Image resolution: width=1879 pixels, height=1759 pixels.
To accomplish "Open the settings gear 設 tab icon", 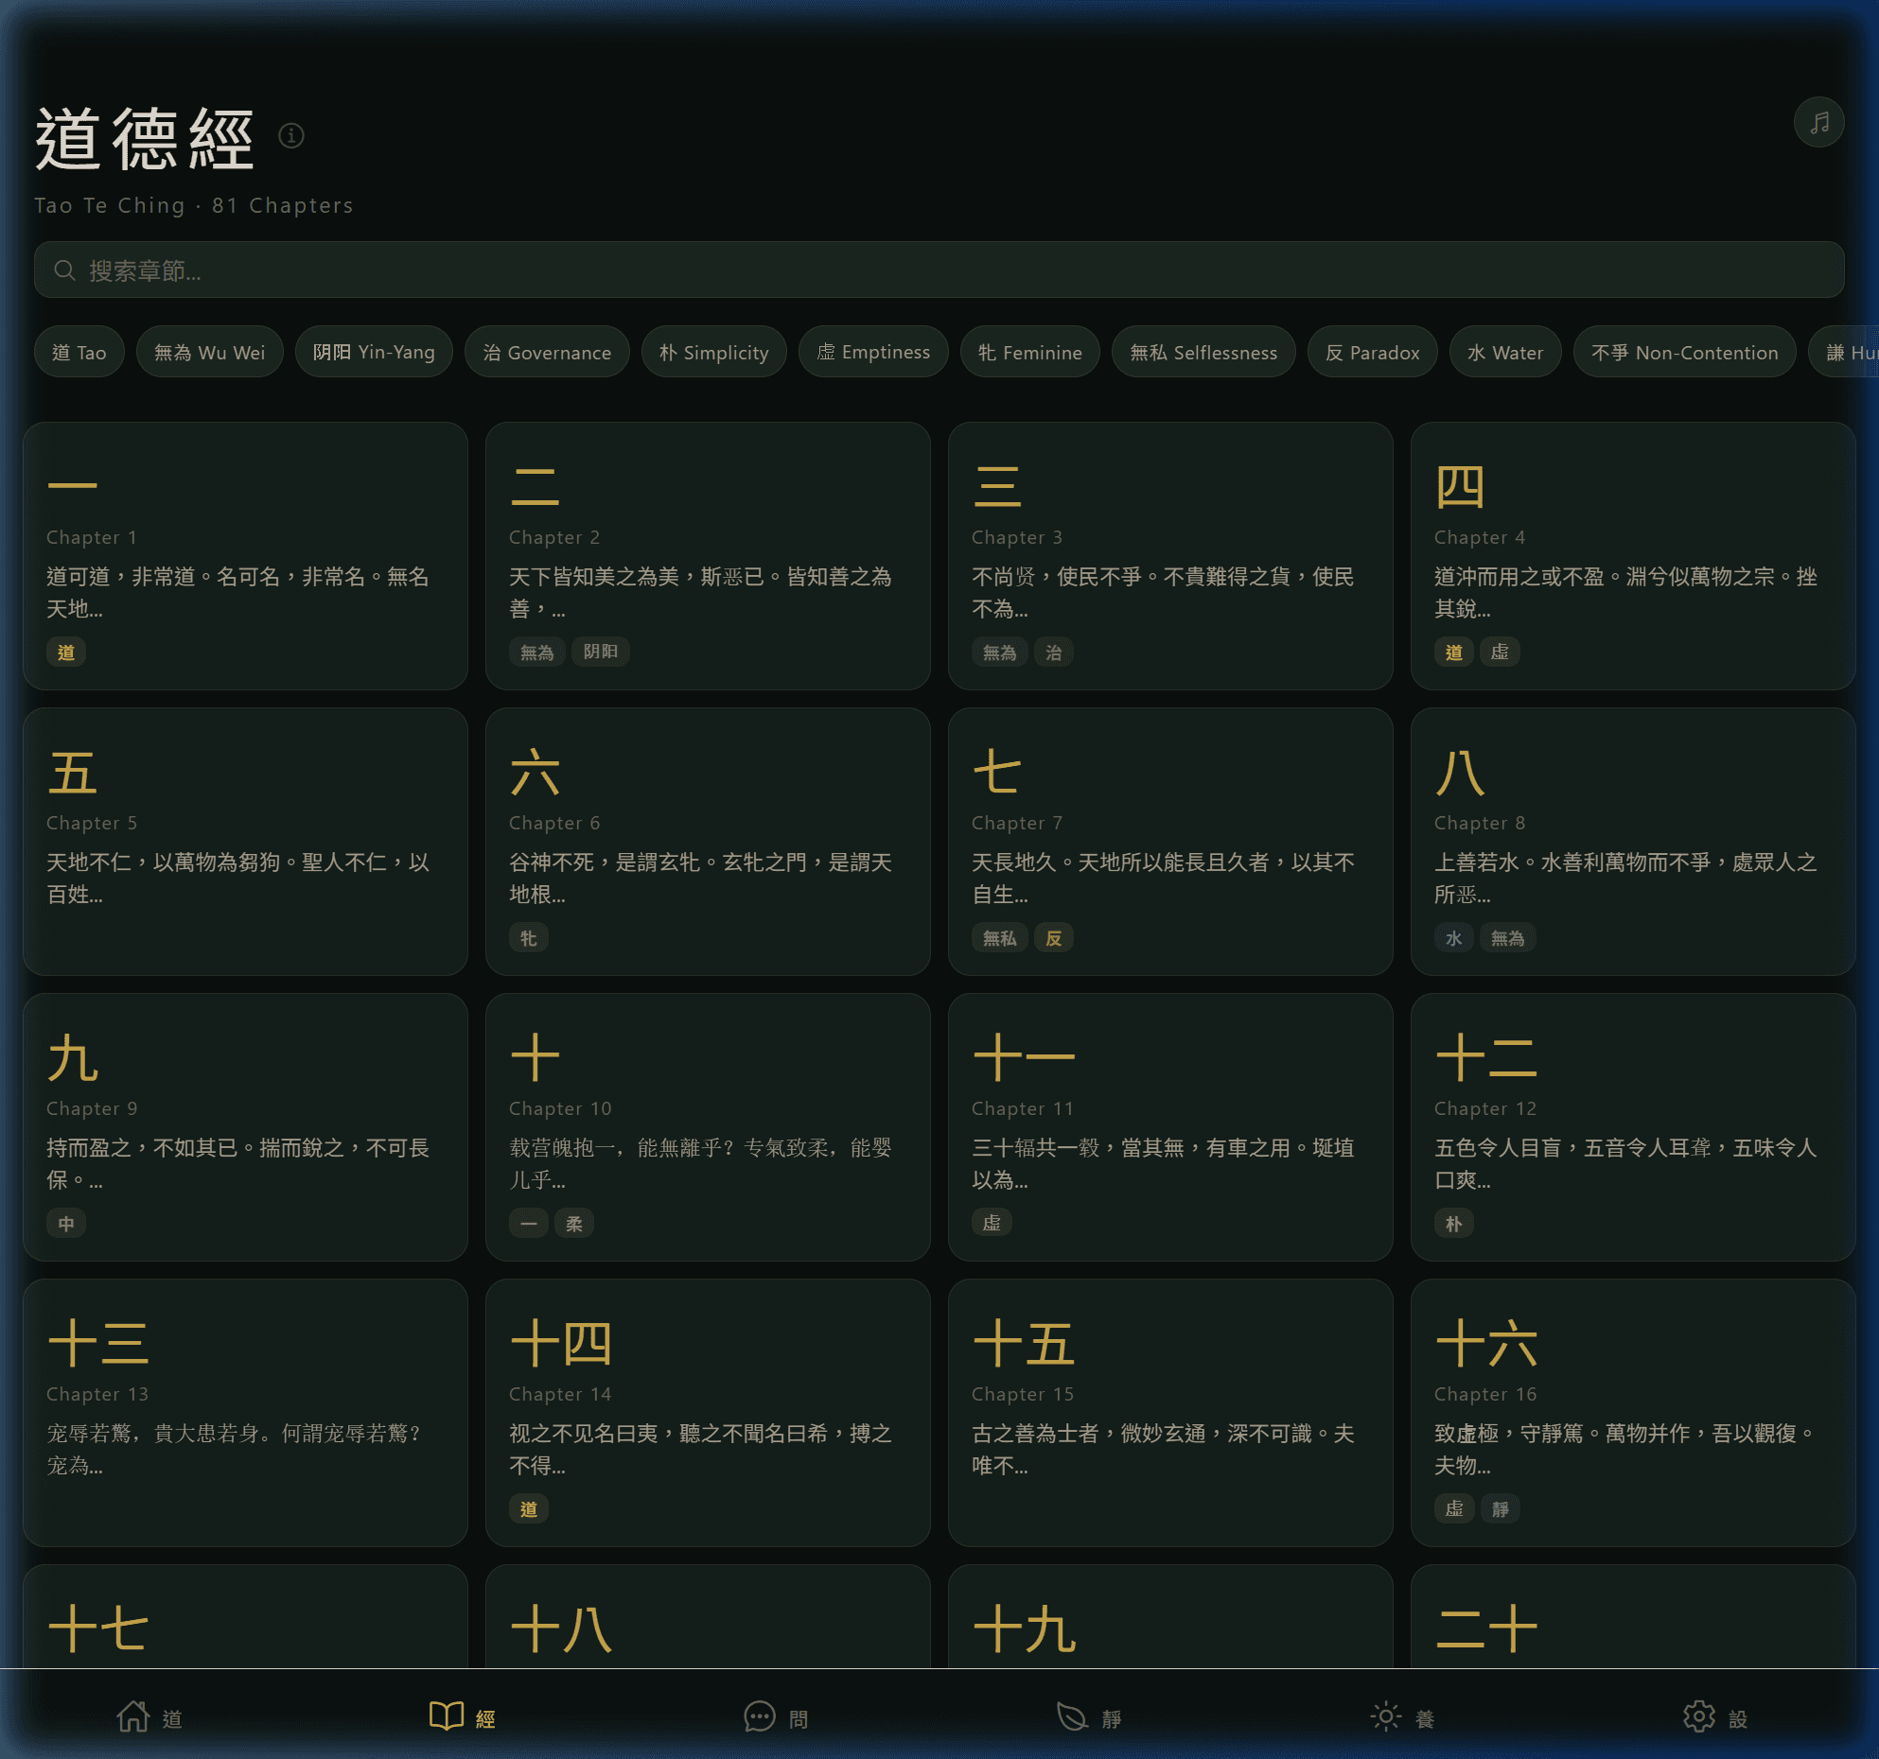I will pyautogui.click(x=1699, y=1716).
